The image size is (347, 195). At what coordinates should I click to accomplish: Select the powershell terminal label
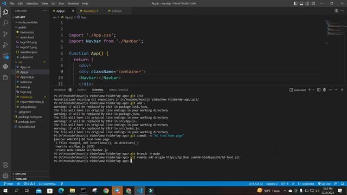pyautogui.click(x=298, y=90)
